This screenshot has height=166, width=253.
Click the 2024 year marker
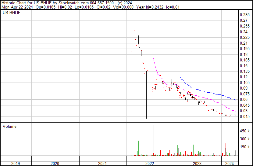[229, 164]
